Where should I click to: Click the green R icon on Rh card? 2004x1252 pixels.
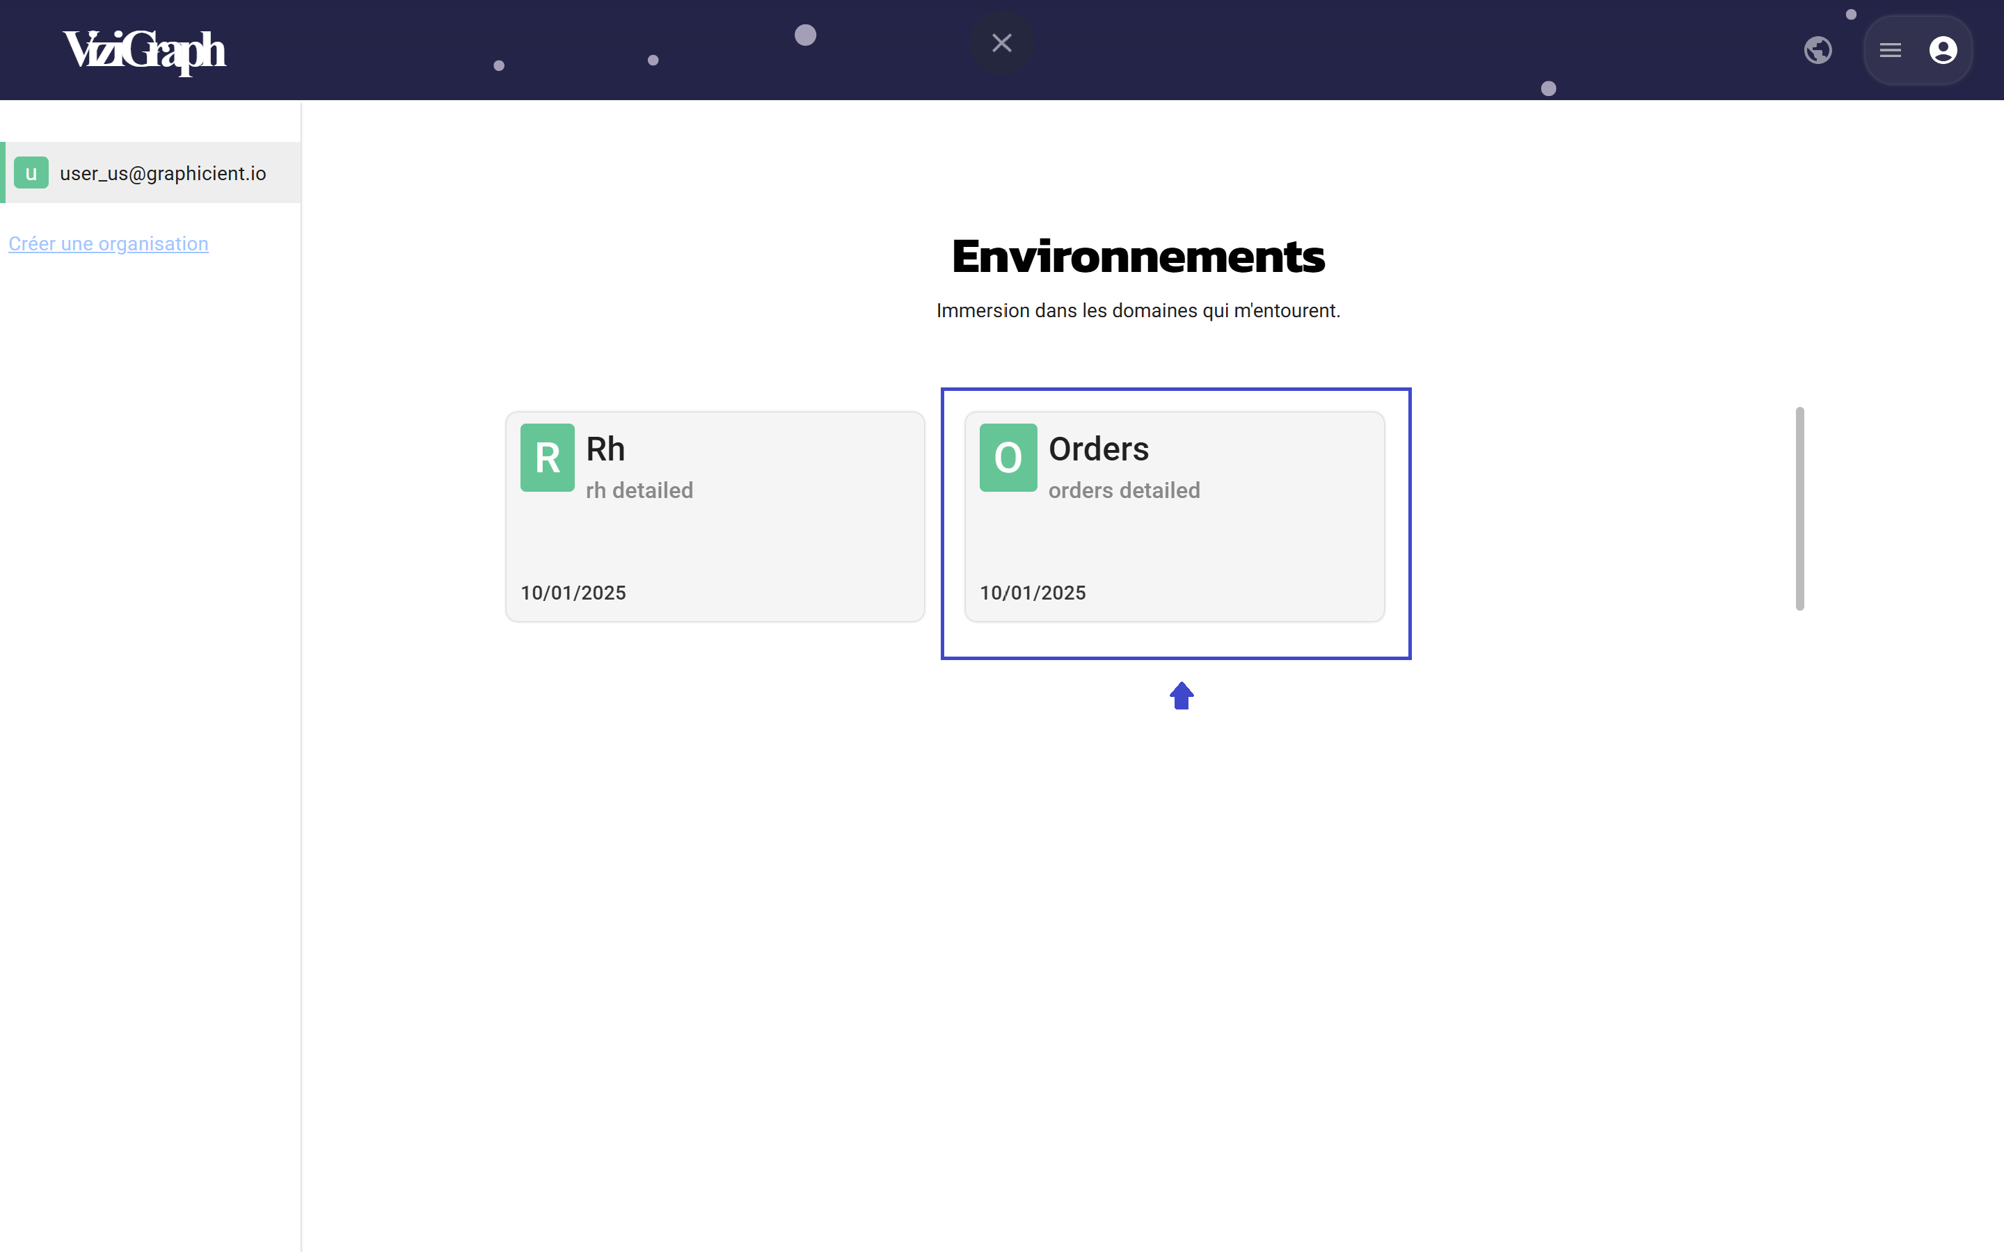[x=548, y=457]
